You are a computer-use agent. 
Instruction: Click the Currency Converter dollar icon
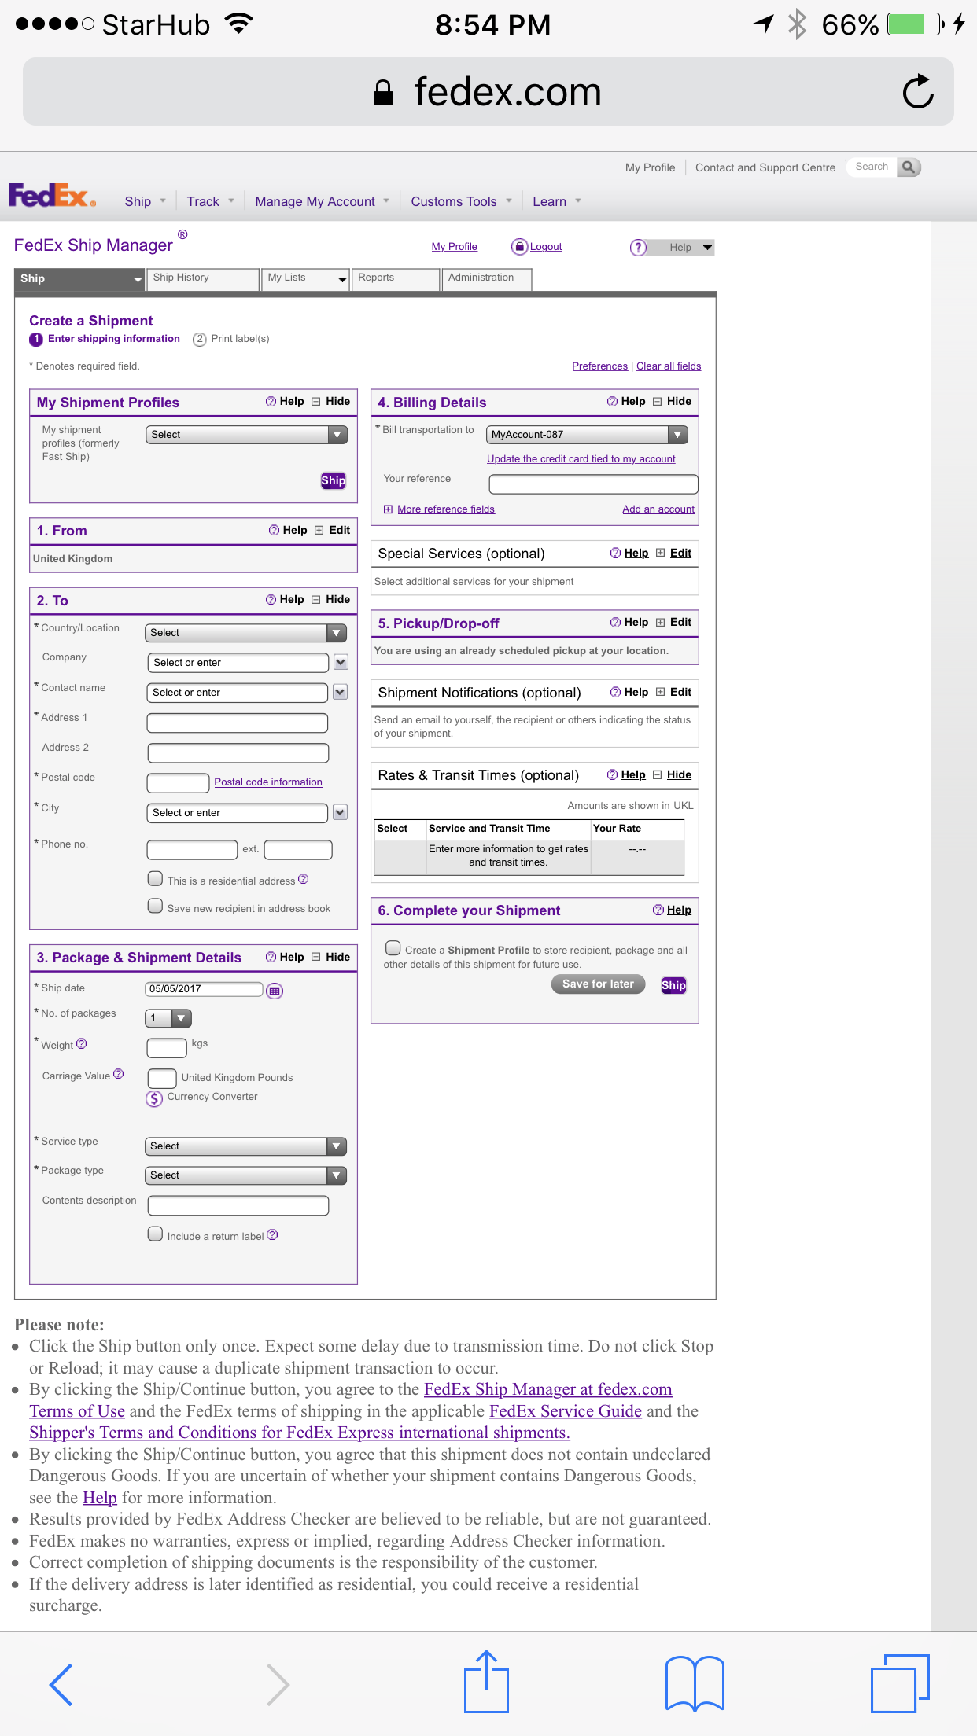[x=154, y=1098]
